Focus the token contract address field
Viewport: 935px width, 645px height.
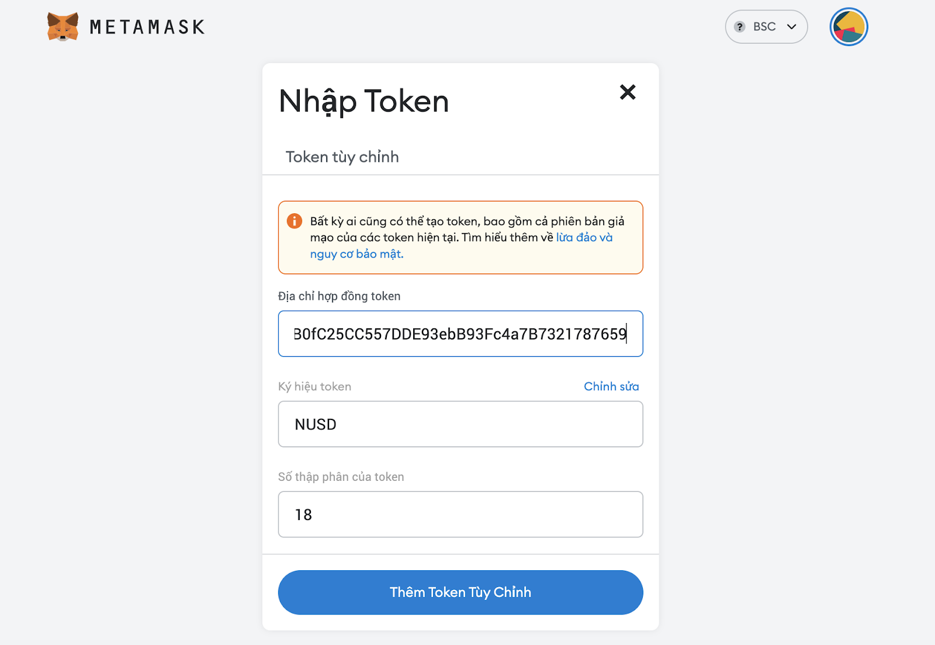click(460, 334)
